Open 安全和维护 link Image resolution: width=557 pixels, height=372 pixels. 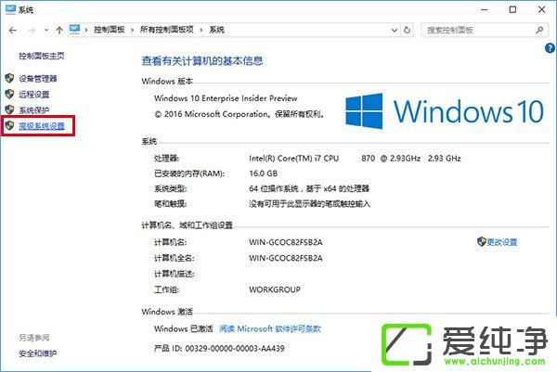click(38, 353)
